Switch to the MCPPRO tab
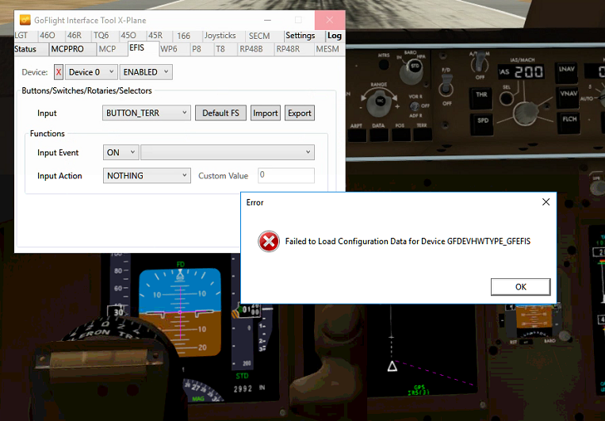The image size is (605, 421). [67, 49]
